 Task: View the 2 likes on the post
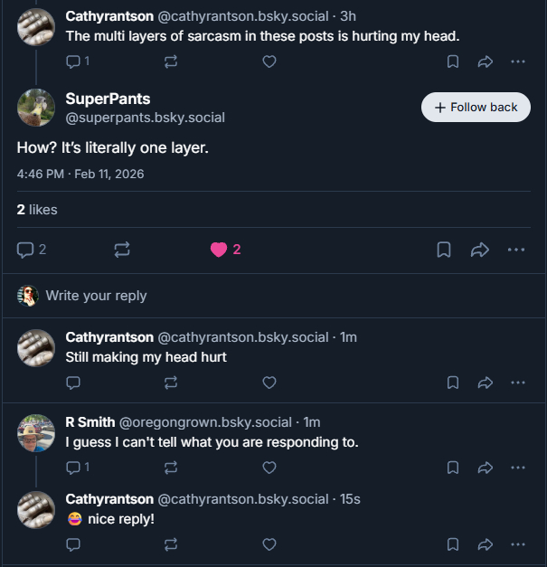click(x=37, y=210)
